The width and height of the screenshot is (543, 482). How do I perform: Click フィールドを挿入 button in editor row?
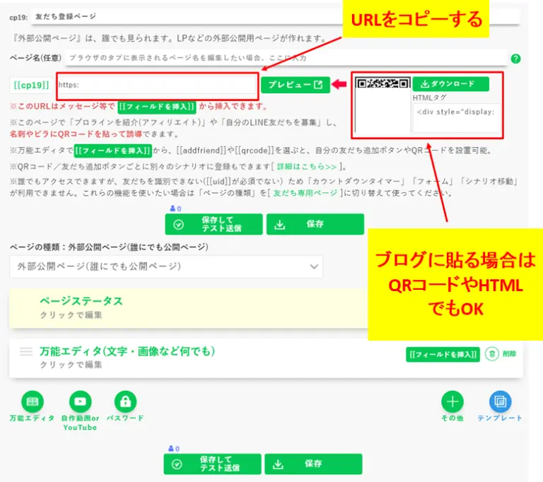tap(443, 355)
